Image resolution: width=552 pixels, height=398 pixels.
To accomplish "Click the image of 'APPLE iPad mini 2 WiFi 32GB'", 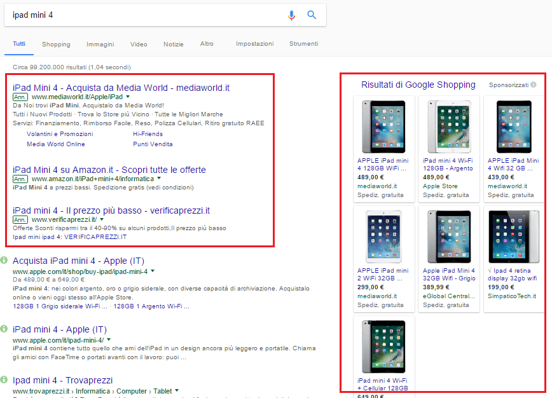I will (x=383, y=237).
